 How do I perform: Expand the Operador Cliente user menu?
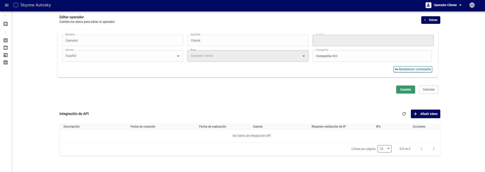click(444, 5)
